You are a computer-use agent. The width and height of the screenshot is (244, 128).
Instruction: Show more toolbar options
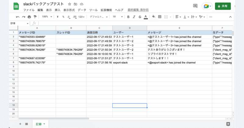click(211, 17)
